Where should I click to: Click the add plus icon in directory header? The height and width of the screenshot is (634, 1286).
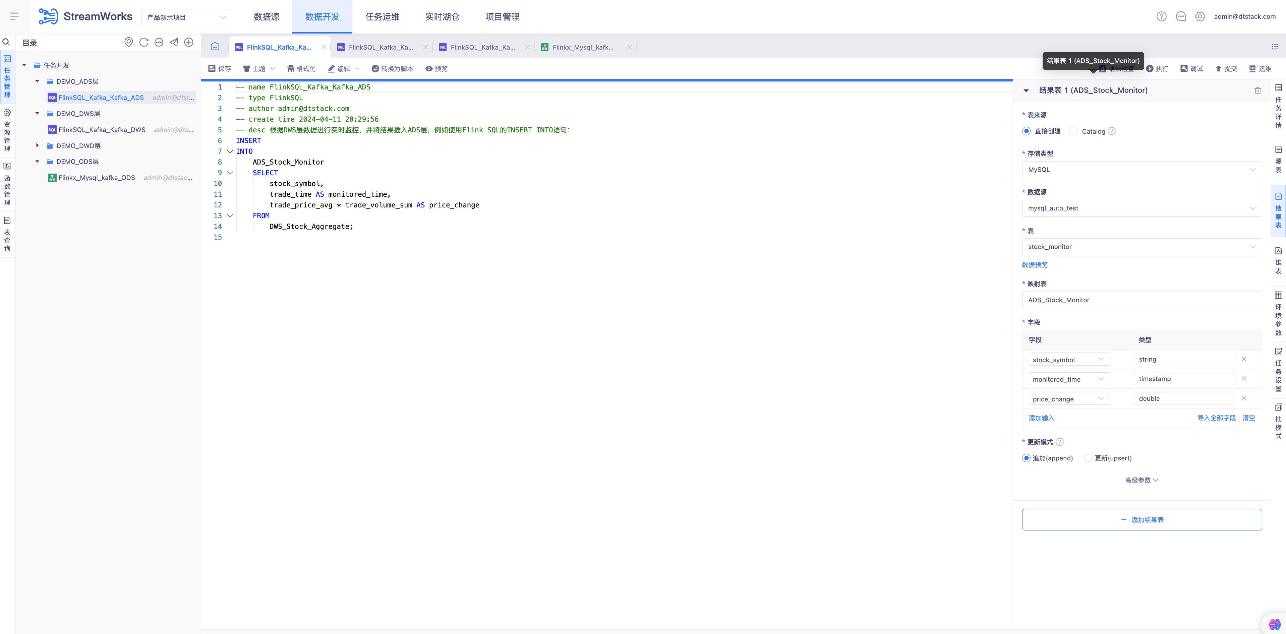coord(189,43)
